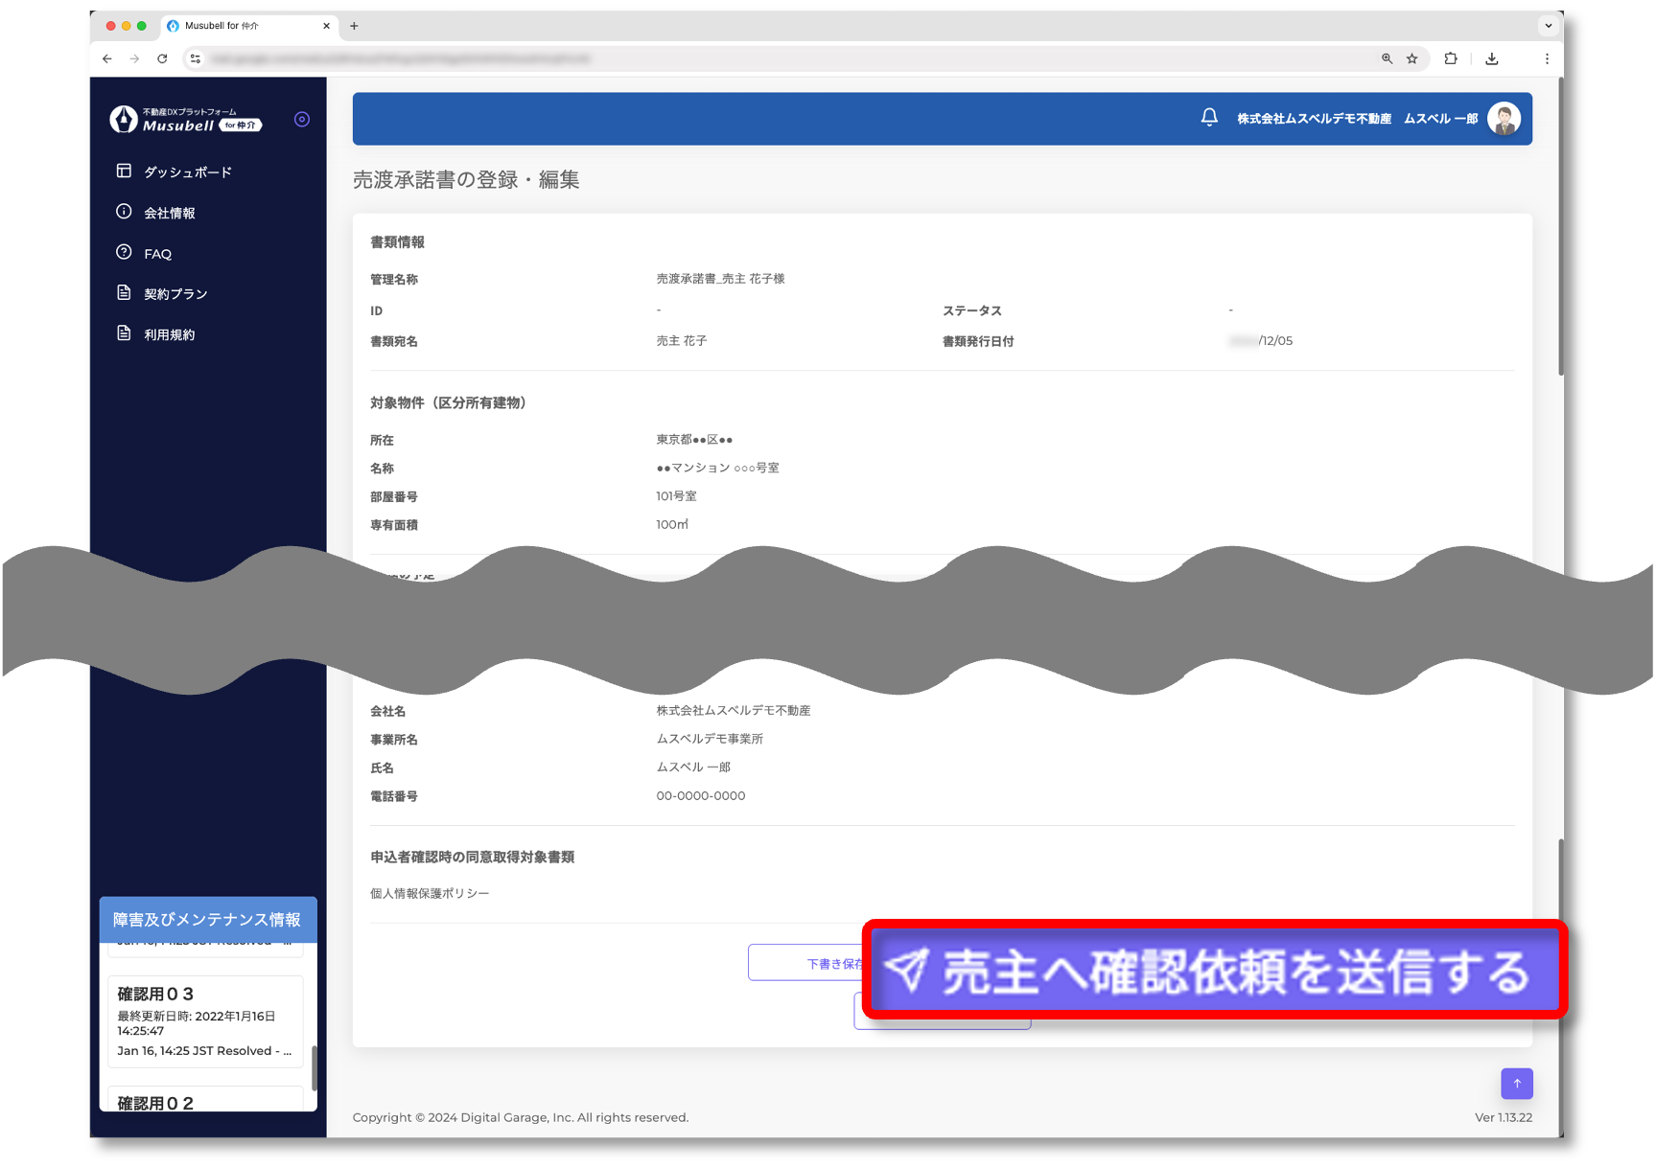Viewport: 1656px width, 1168px height.
Task: Reload the page with refresh icon
Action: point(162,58)
